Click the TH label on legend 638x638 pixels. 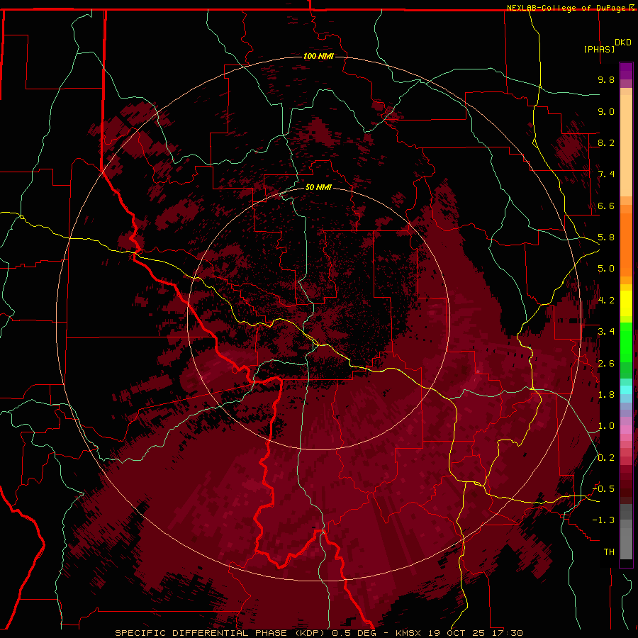coord(609,552)
